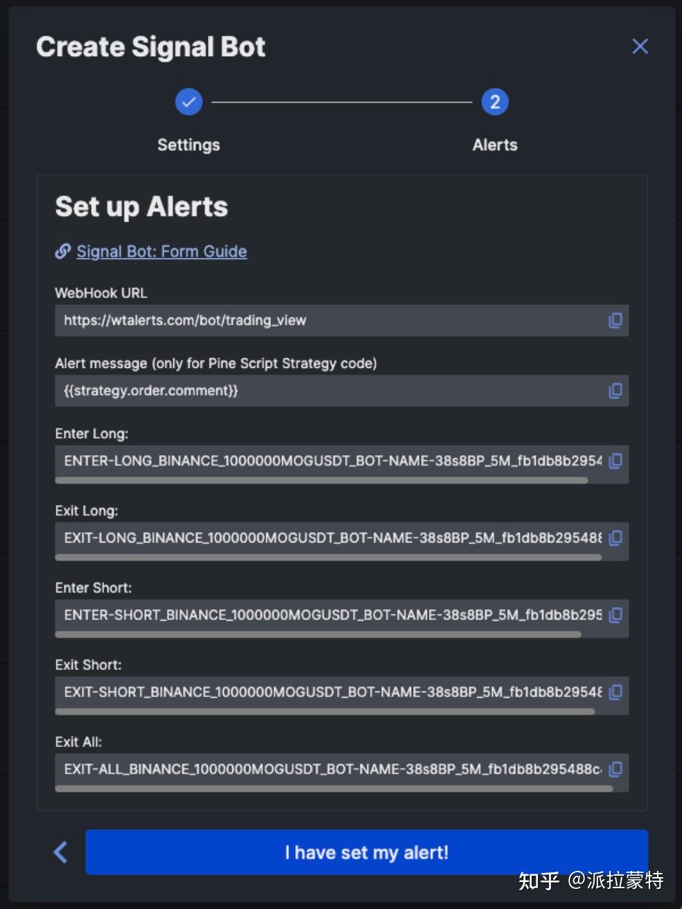Click the Exit All horizontal scrollbar
Image resolution: width=682 pixels, height=909 pixels.
coord(334,788)
